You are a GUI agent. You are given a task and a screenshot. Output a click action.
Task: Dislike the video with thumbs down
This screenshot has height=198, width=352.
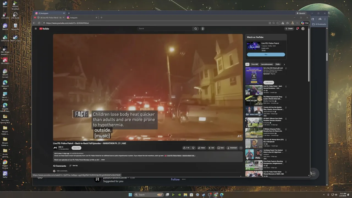click(x=193, y=148)
